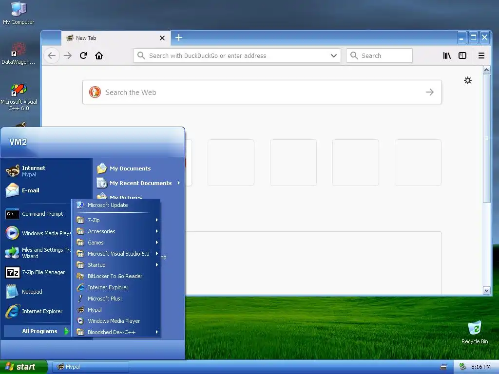This screenshot has height=374, width=499.
Task: Click the browser Forward arrow button
Action: pos(67,56)
